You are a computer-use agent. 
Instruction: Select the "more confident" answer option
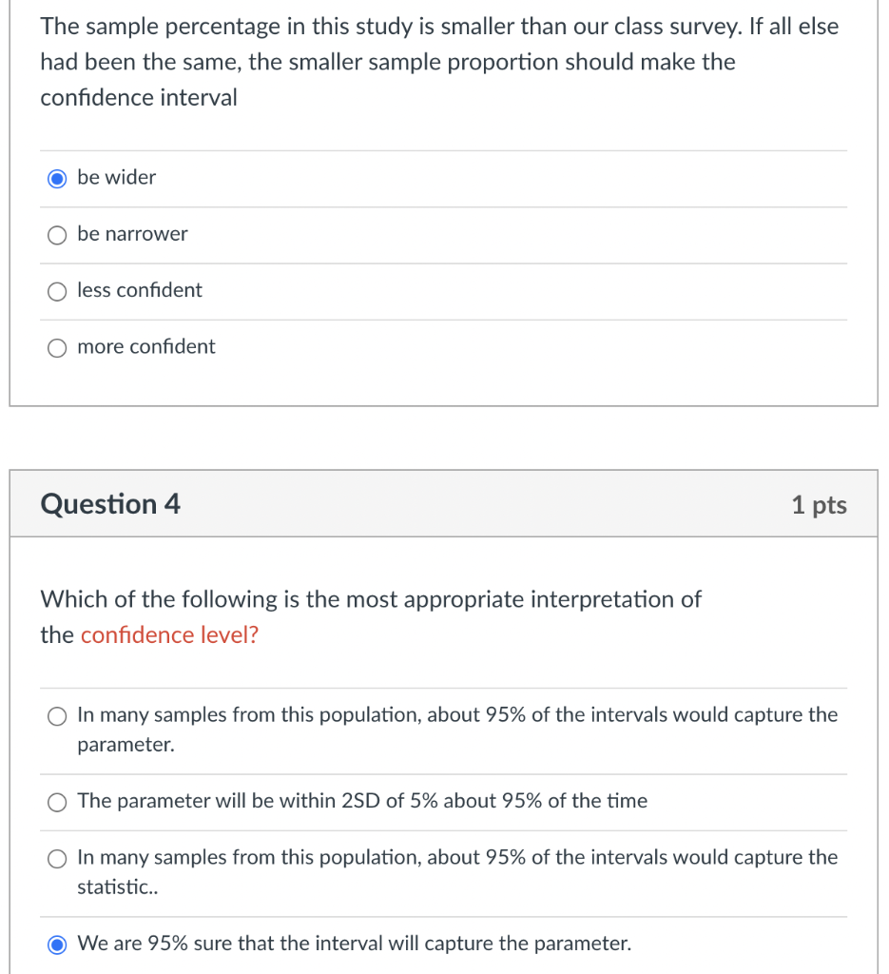tap(57, 347)
